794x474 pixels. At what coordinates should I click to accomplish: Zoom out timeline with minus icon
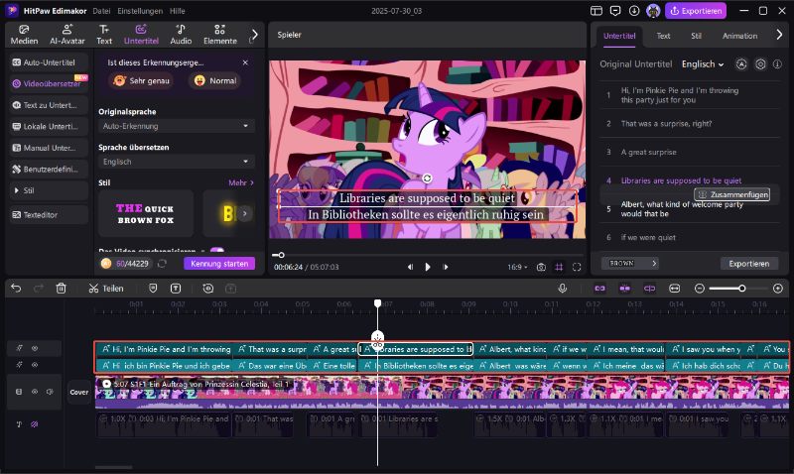coord(700,289)
